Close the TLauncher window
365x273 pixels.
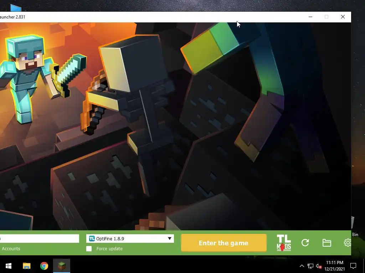click(343, 17)
